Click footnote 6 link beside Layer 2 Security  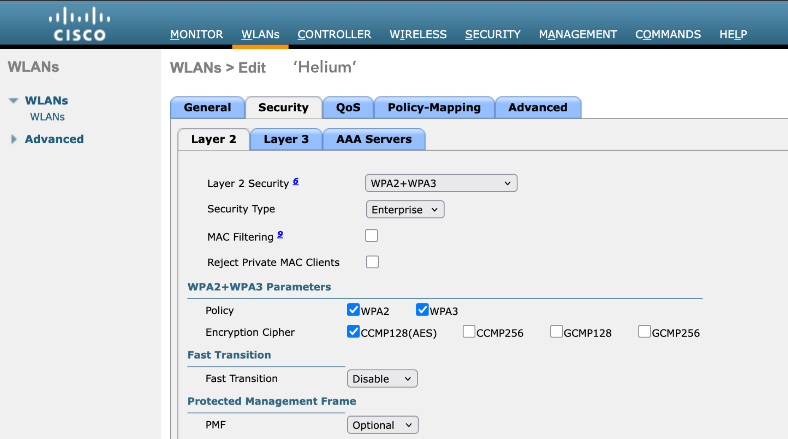tap(295, 181)
